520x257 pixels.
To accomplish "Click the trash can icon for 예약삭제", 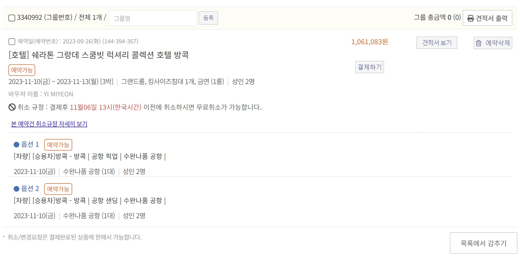I will [x=478, y=43].
